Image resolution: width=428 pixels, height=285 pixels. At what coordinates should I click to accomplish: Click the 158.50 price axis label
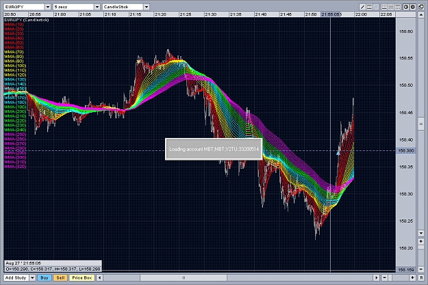(x=406, y=85)
